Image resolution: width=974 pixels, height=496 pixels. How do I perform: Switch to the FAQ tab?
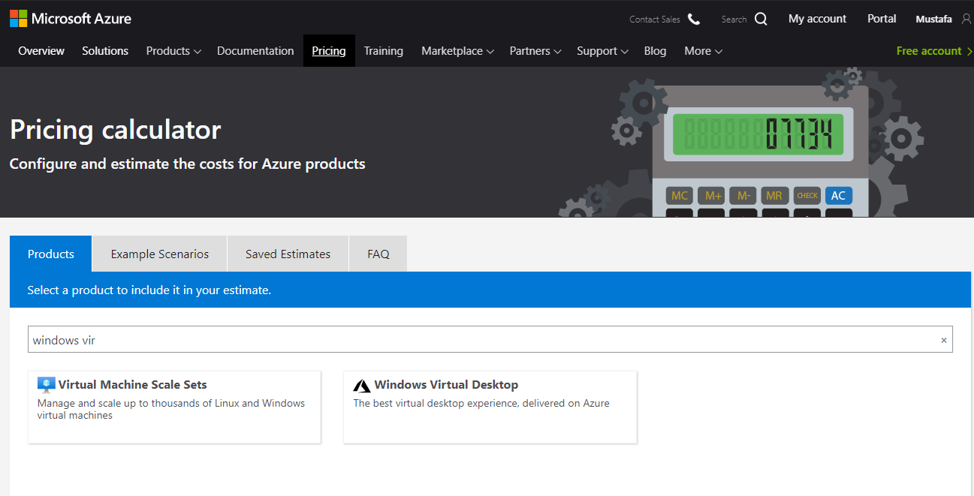click(378, 254)
